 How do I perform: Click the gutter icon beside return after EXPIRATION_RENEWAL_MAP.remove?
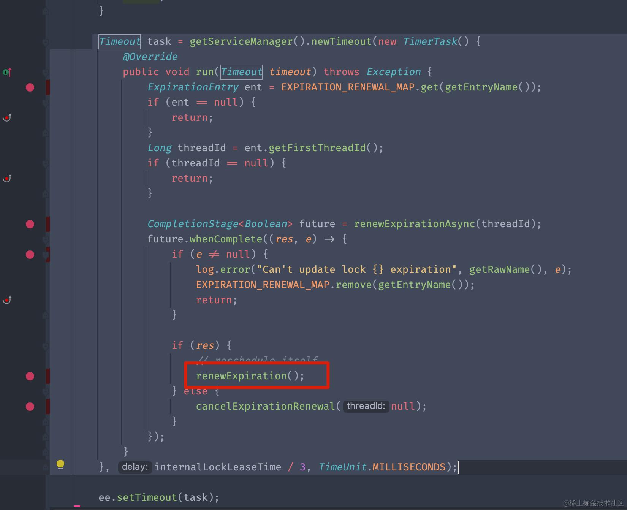coord(7,300)
